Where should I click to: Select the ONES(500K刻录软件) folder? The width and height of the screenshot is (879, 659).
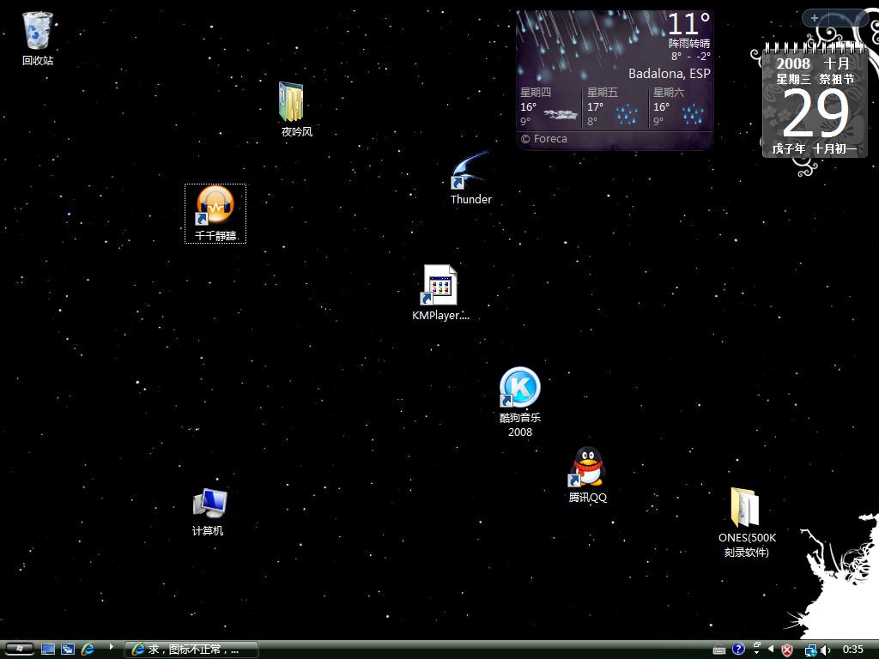744,507
